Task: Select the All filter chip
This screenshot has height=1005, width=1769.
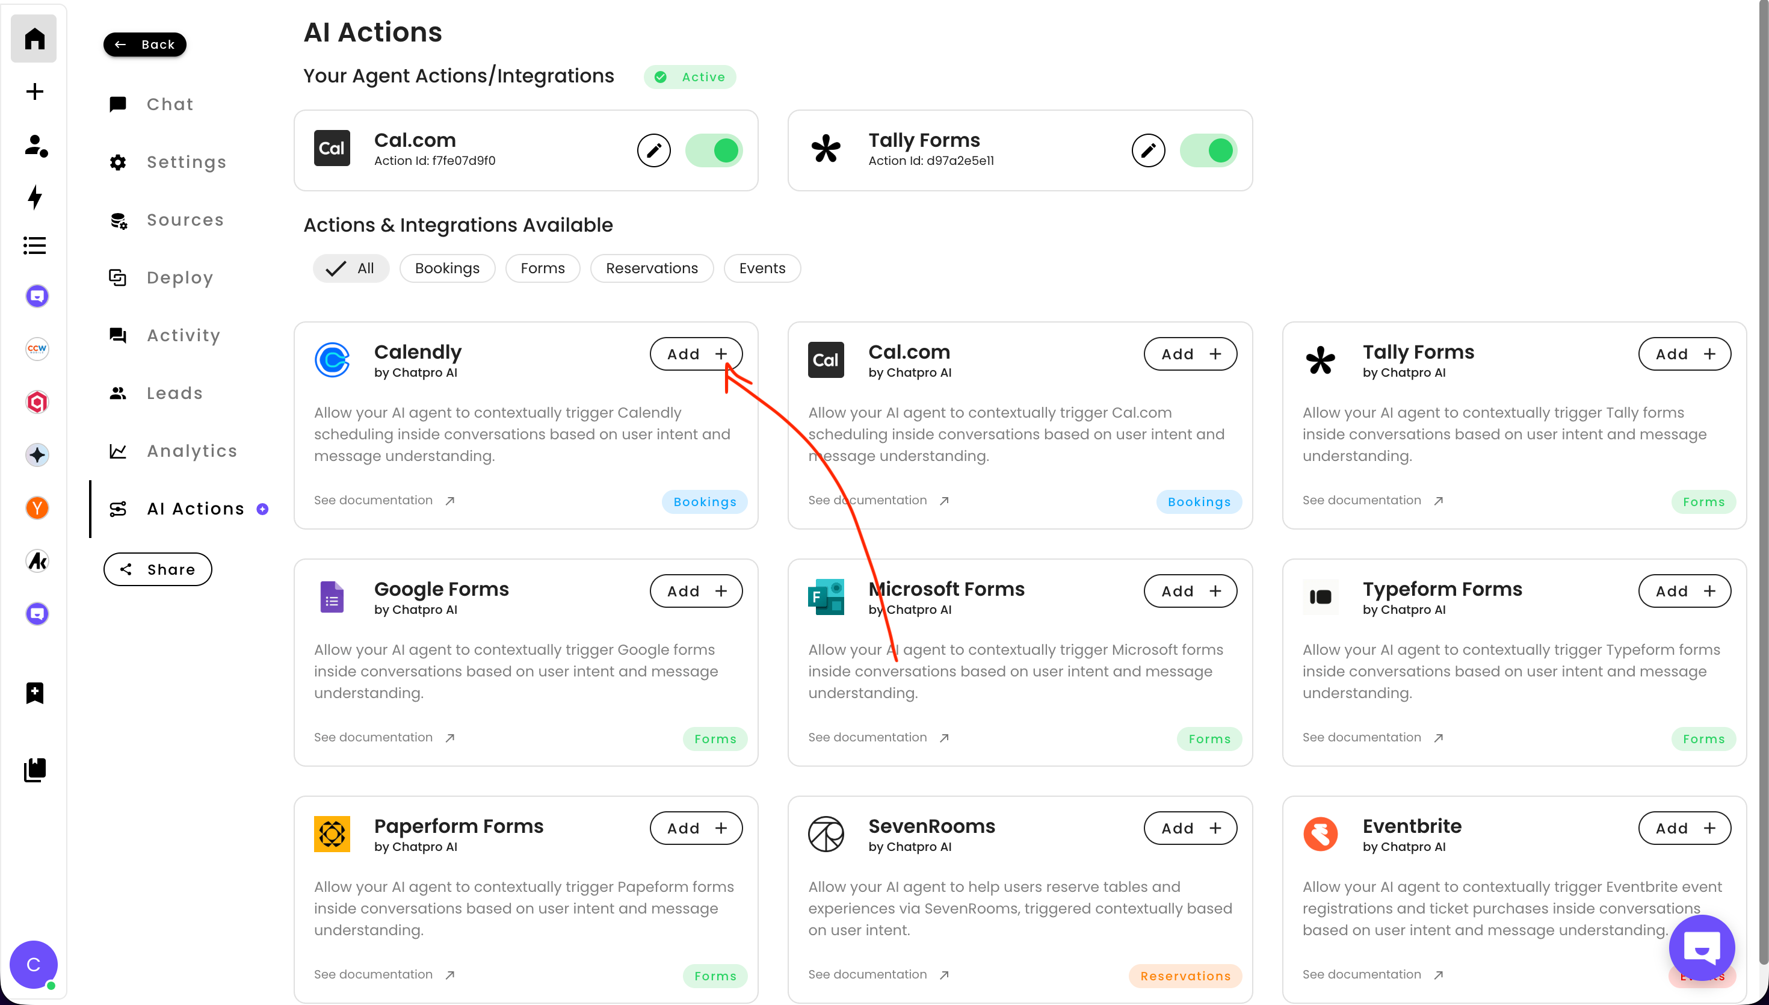Action: coord(350,268)
